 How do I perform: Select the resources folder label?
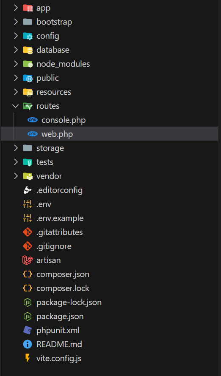tap(54, 92)
